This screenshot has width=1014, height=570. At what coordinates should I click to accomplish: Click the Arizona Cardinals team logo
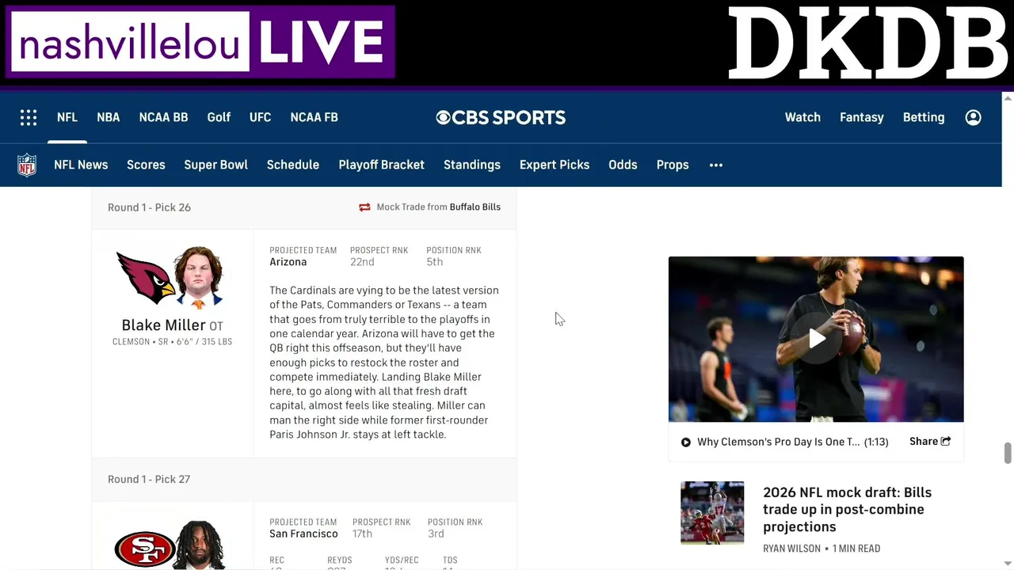(146, 278)
